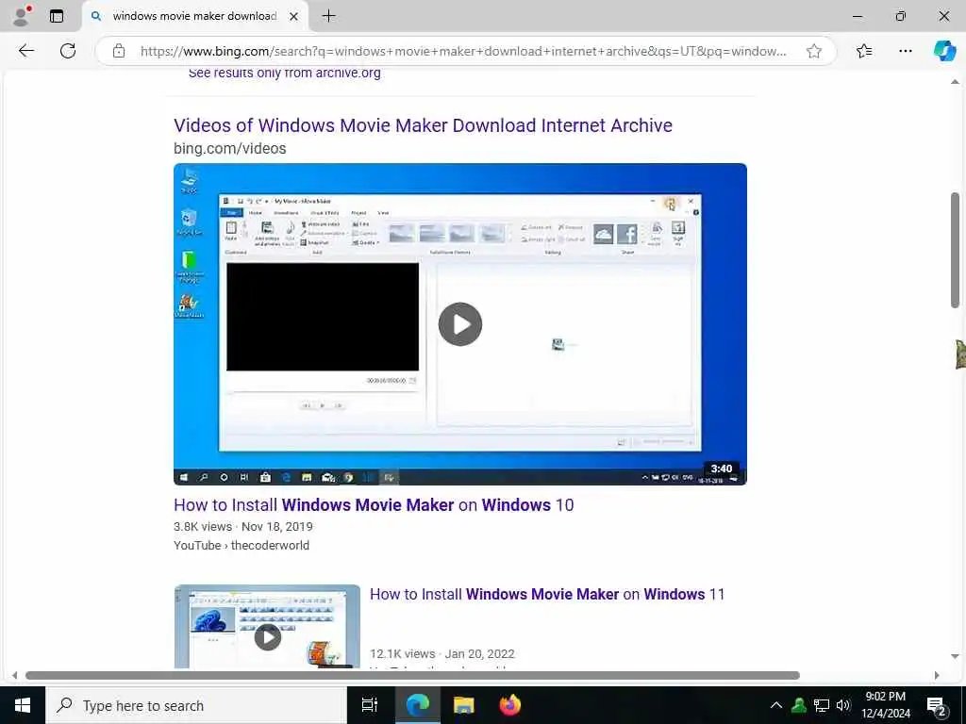This screenshot has height=724, width=966.
Task: Click the 3.8K views · Nov 18, 2019 text
Action: [243, 527]
